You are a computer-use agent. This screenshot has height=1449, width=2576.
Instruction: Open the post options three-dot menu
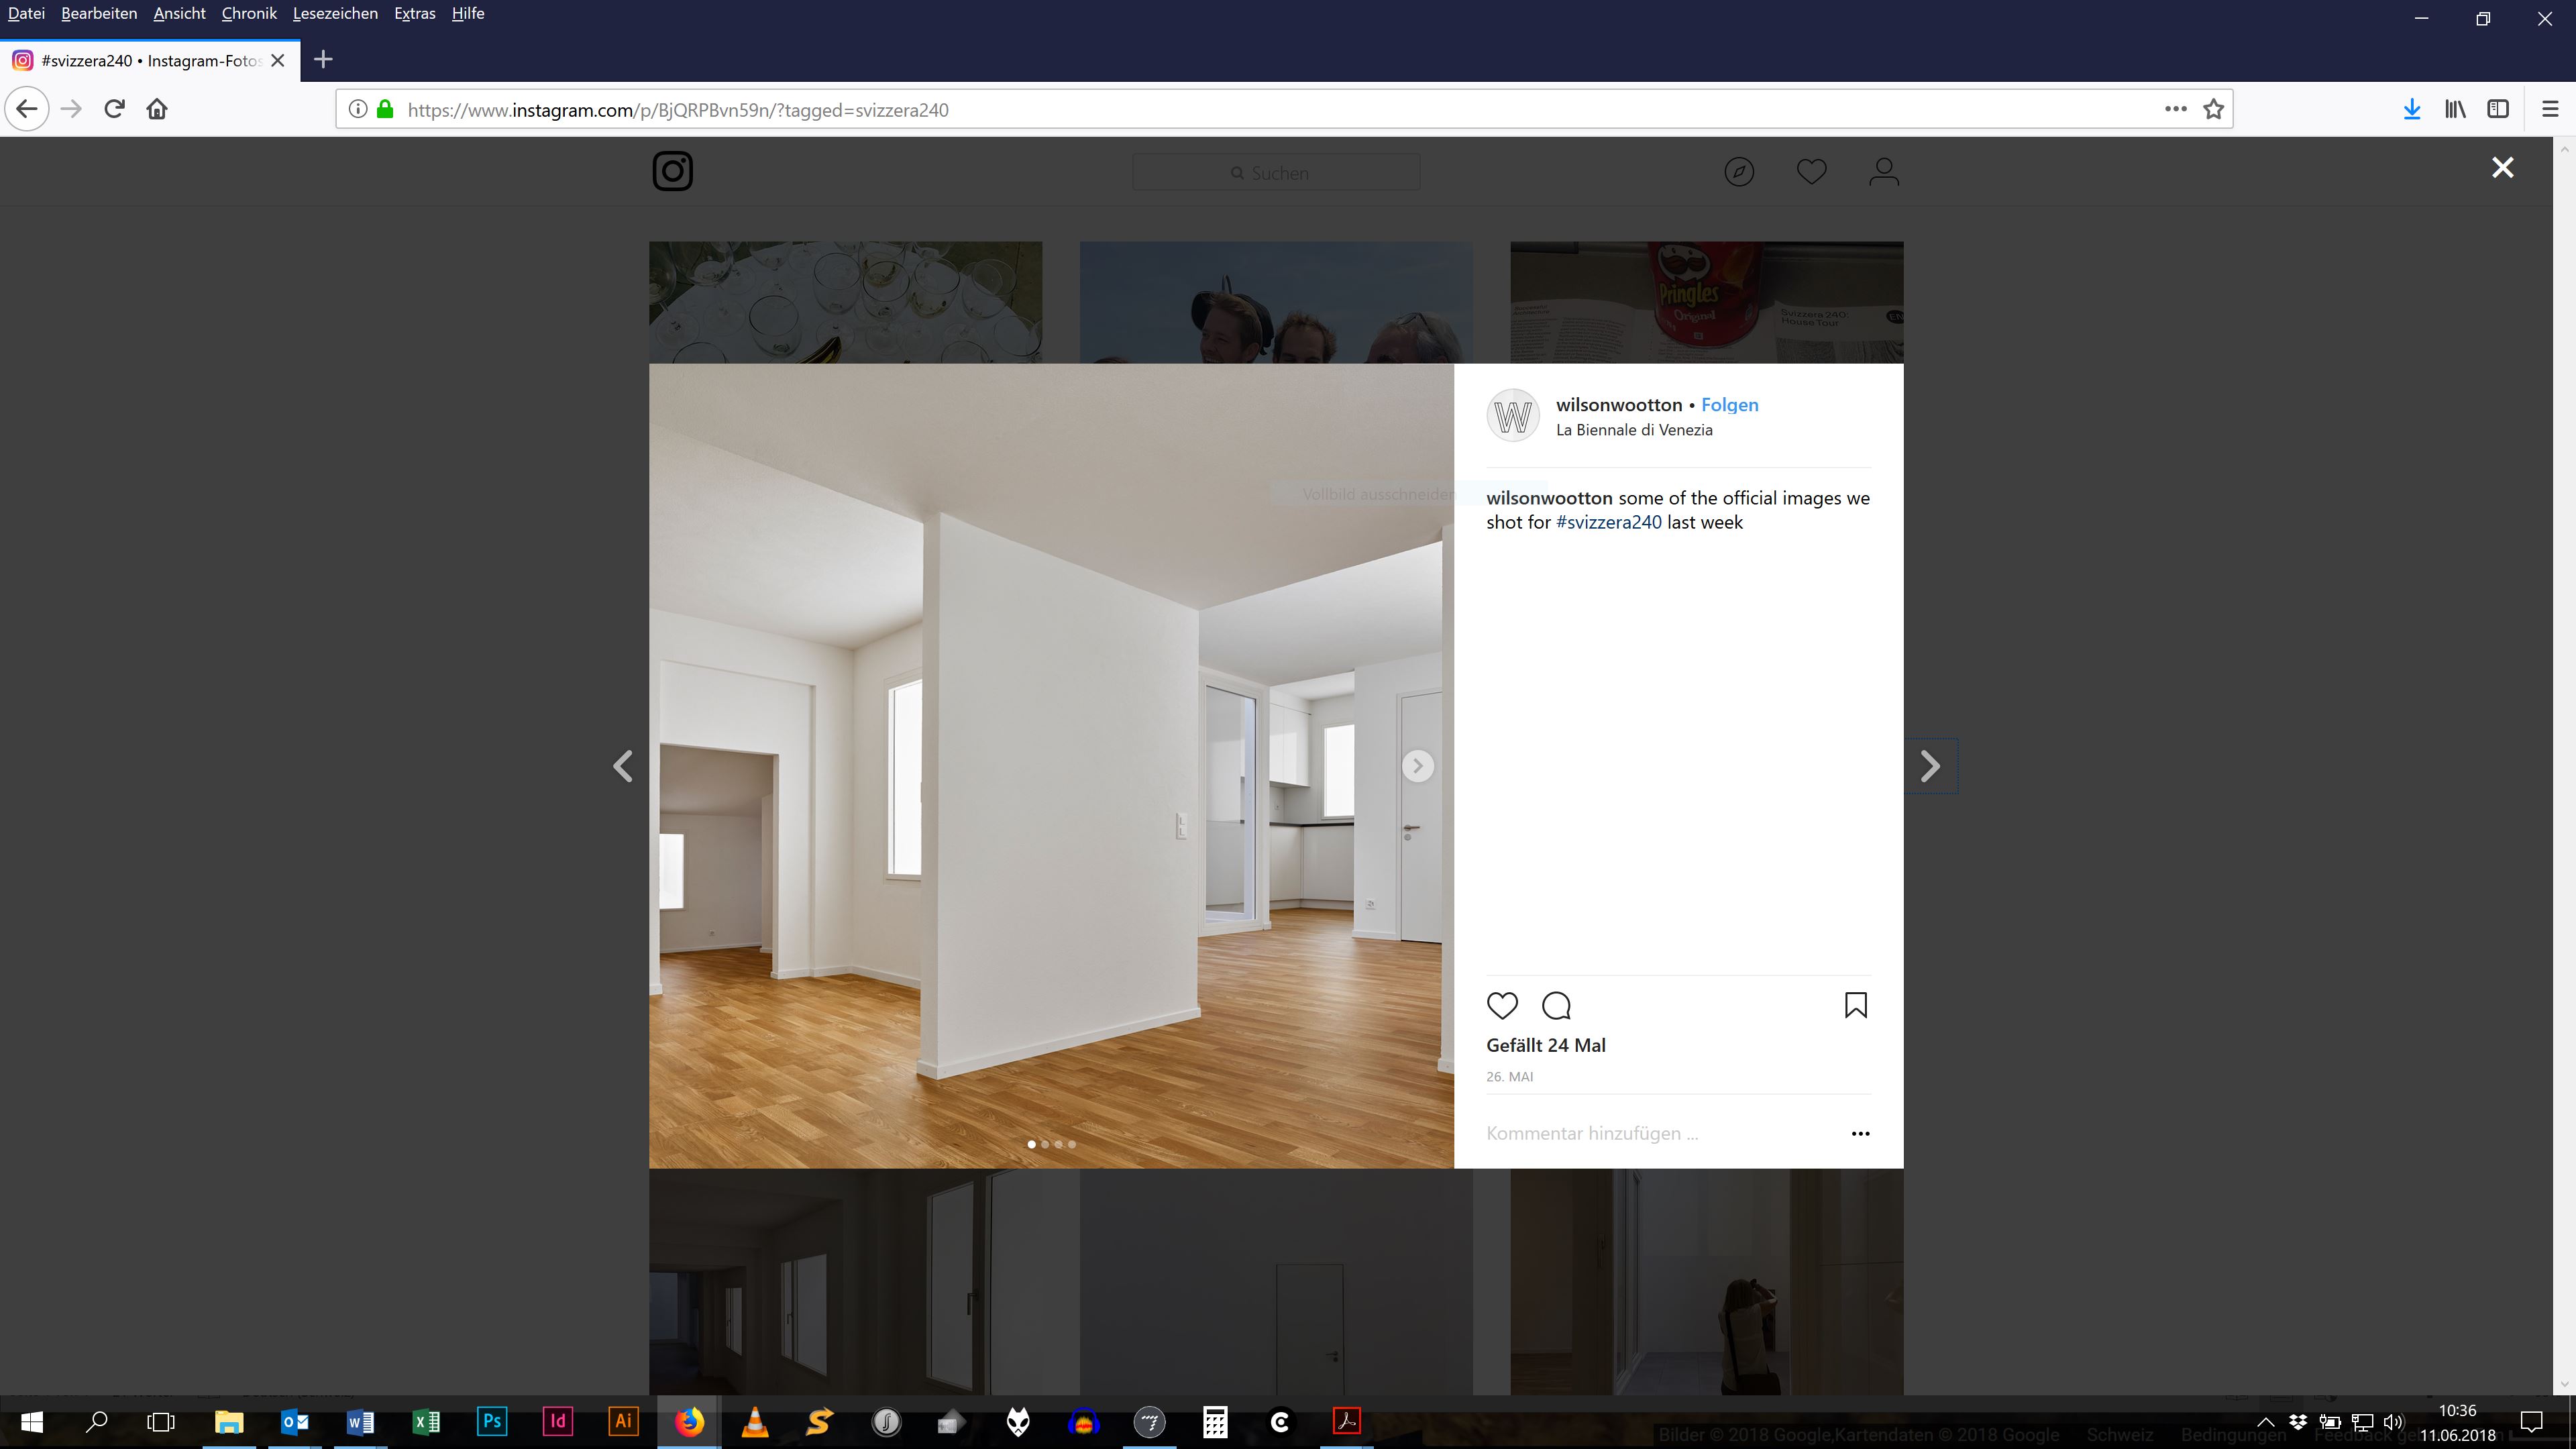(1860, 1133)
